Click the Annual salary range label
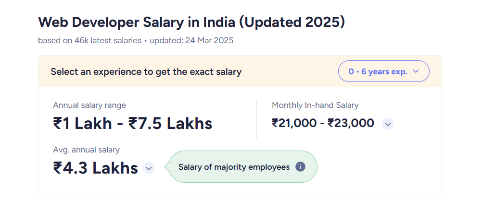 (x=89, y=105)
